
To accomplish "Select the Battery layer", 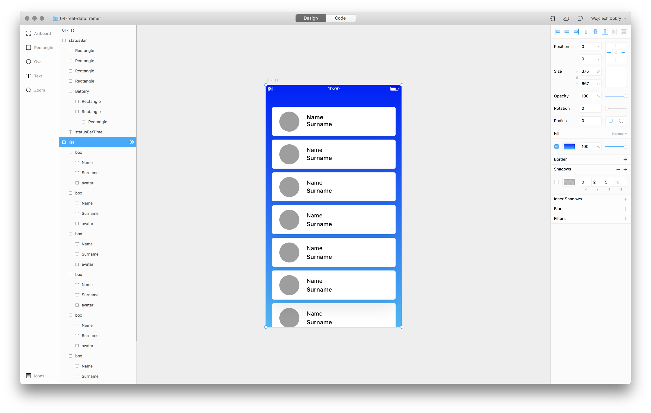I will click(98, 91).
